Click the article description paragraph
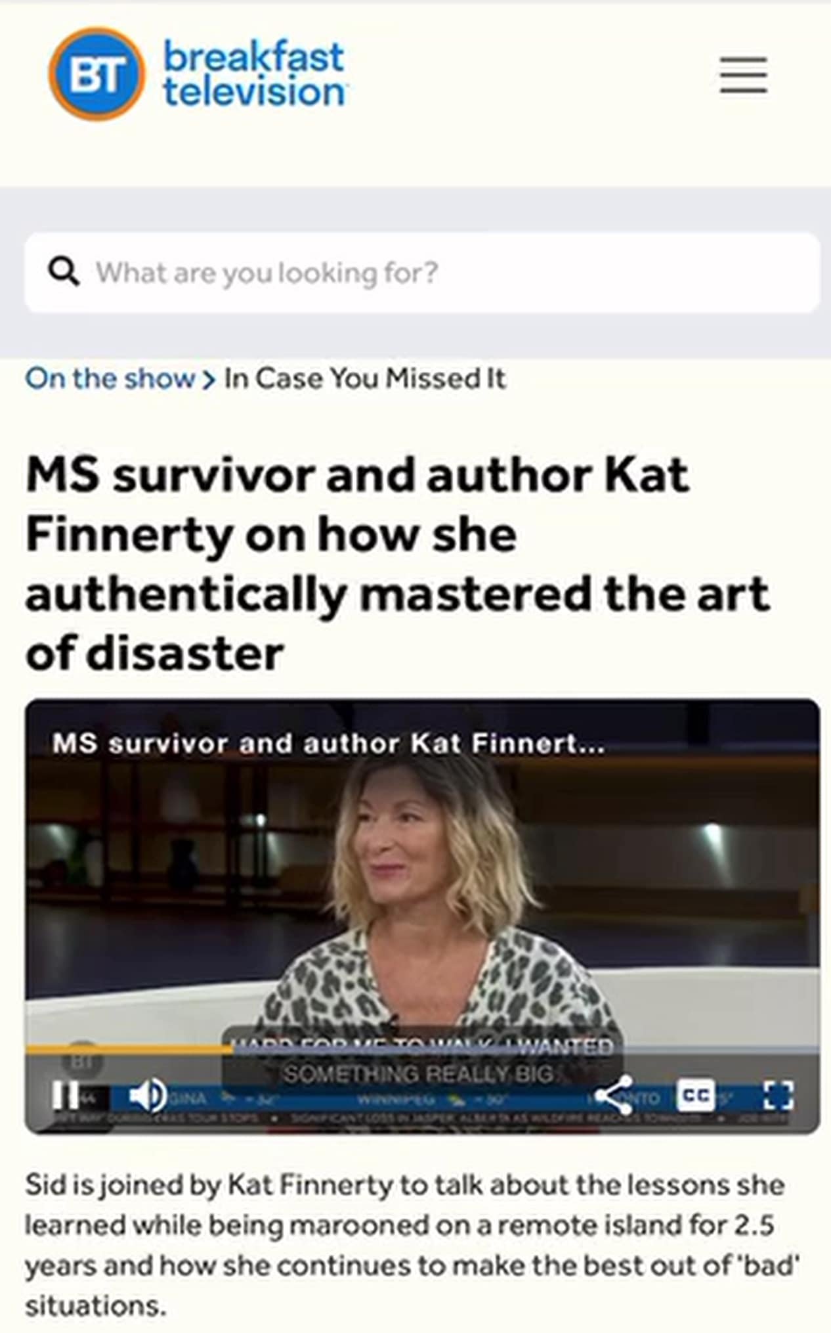The height and width of the screenshot is (1333, 831). 412,1244
